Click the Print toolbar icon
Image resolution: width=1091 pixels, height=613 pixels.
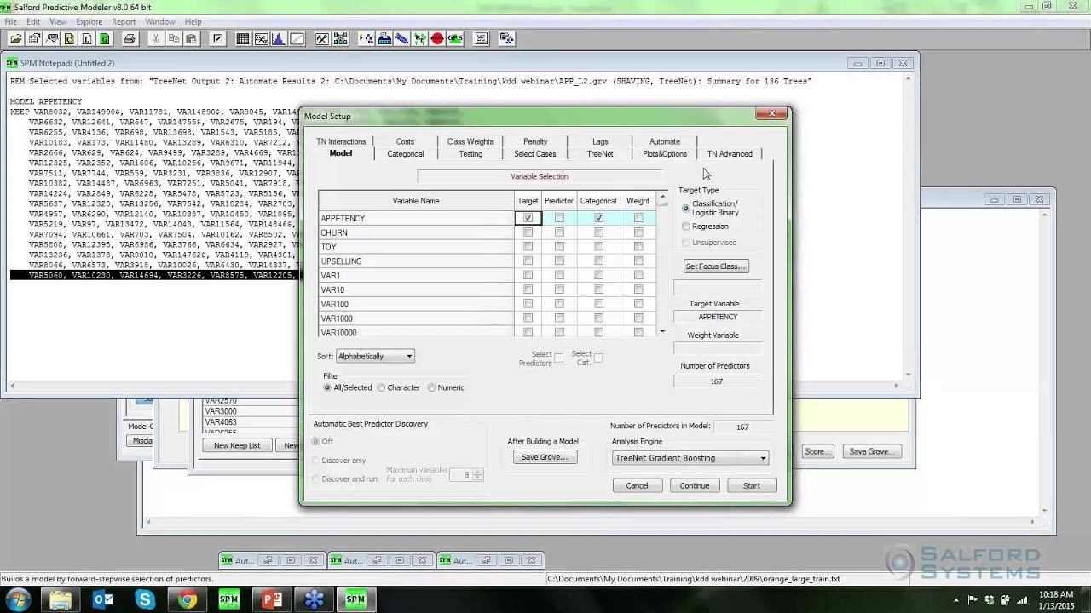(x=130, y=38)
